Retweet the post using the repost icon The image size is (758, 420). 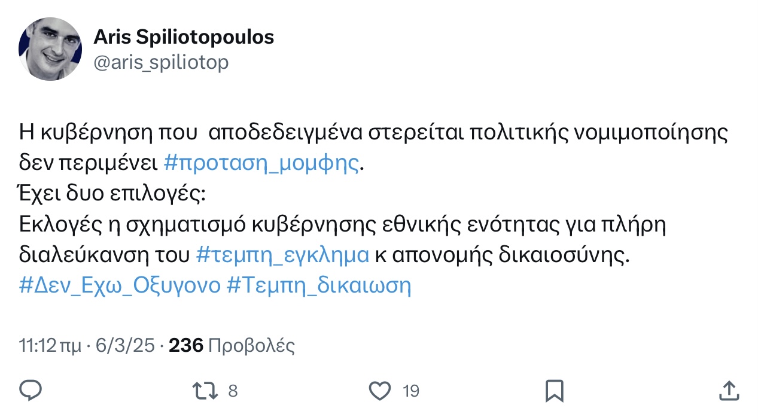pos(205,391)
